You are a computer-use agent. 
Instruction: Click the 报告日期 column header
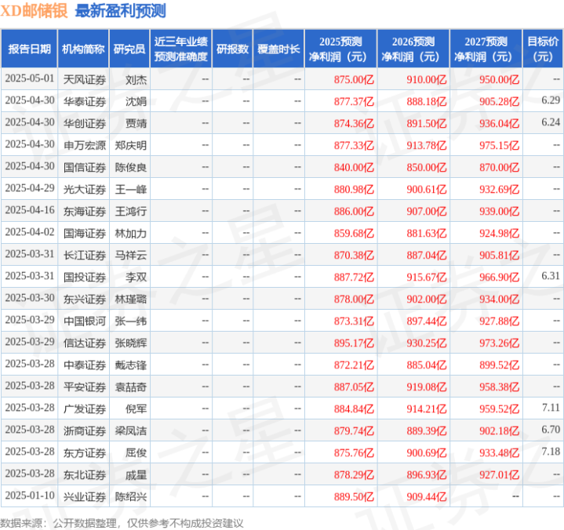click(x=29, y=49)
